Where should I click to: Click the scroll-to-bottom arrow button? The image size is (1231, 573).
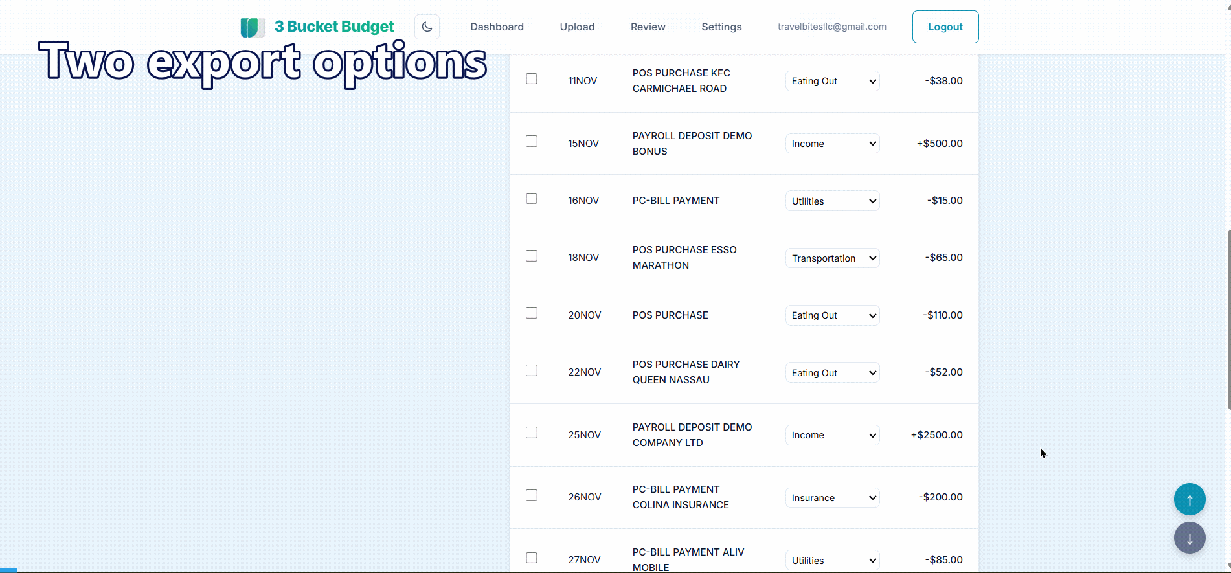coord(1189,538)
